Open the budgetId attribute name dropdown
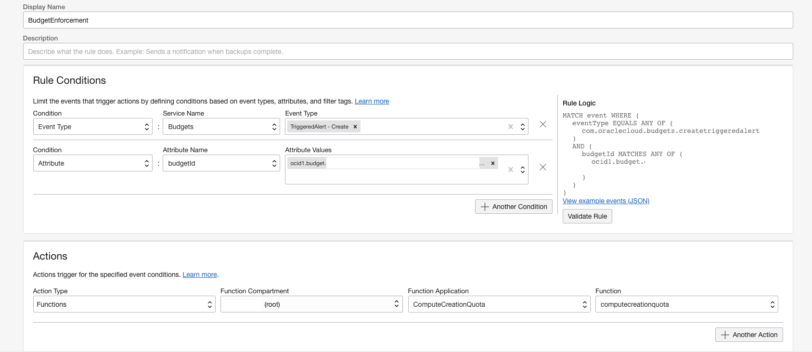 [x=221, y=163]
